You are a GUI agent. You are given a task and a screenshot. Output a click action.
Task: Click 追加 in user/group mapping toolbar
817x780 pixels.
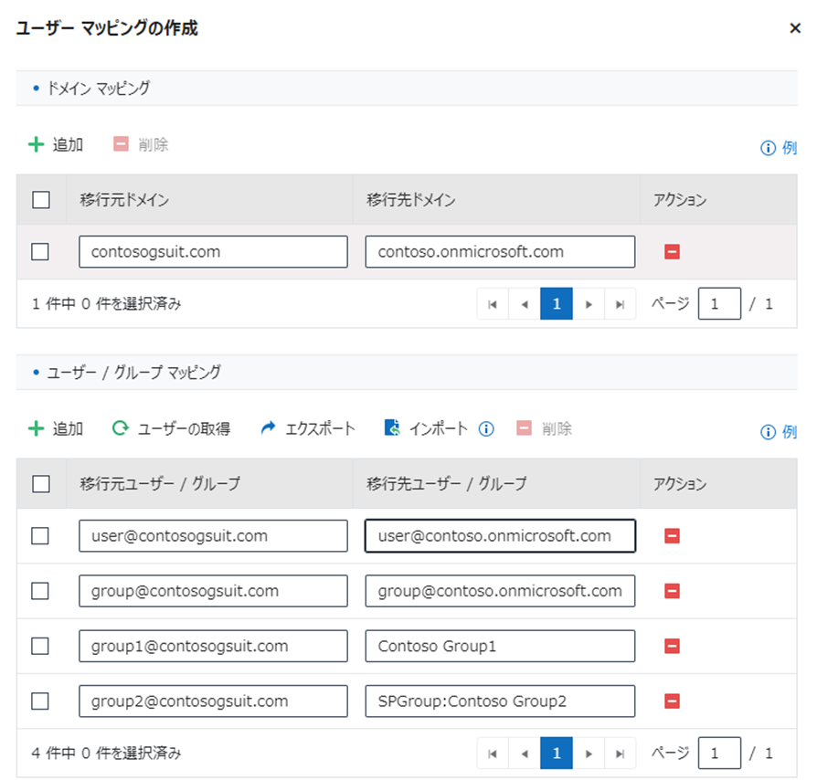click(x=56, y=428)
